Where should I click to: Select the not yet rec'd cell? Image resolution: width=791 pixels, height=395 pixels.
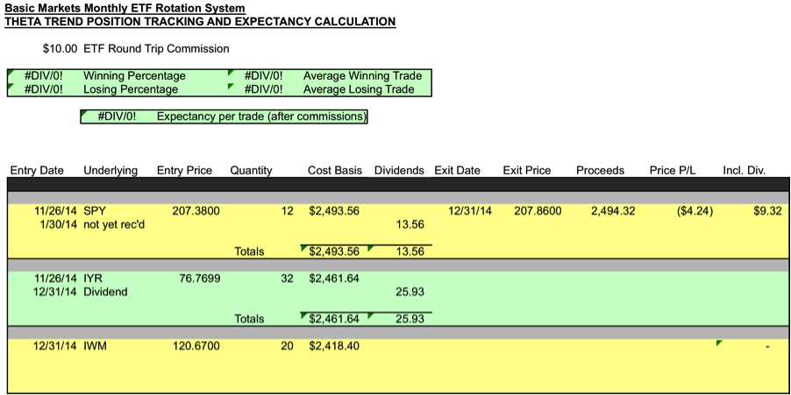[x=114, y=225]
